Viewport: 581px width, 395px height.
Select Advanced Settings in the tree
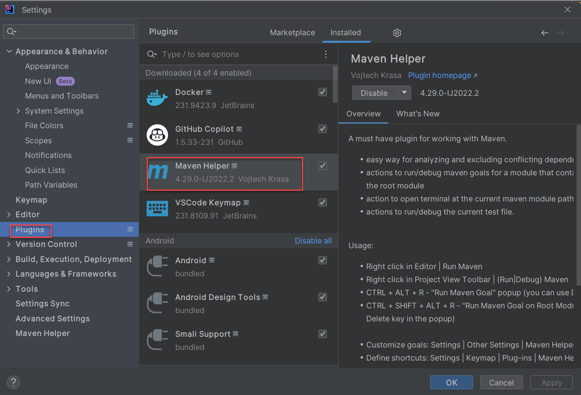pos(53,319)
